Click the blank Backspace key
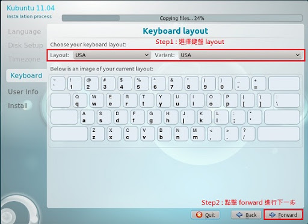 point(284,83)
